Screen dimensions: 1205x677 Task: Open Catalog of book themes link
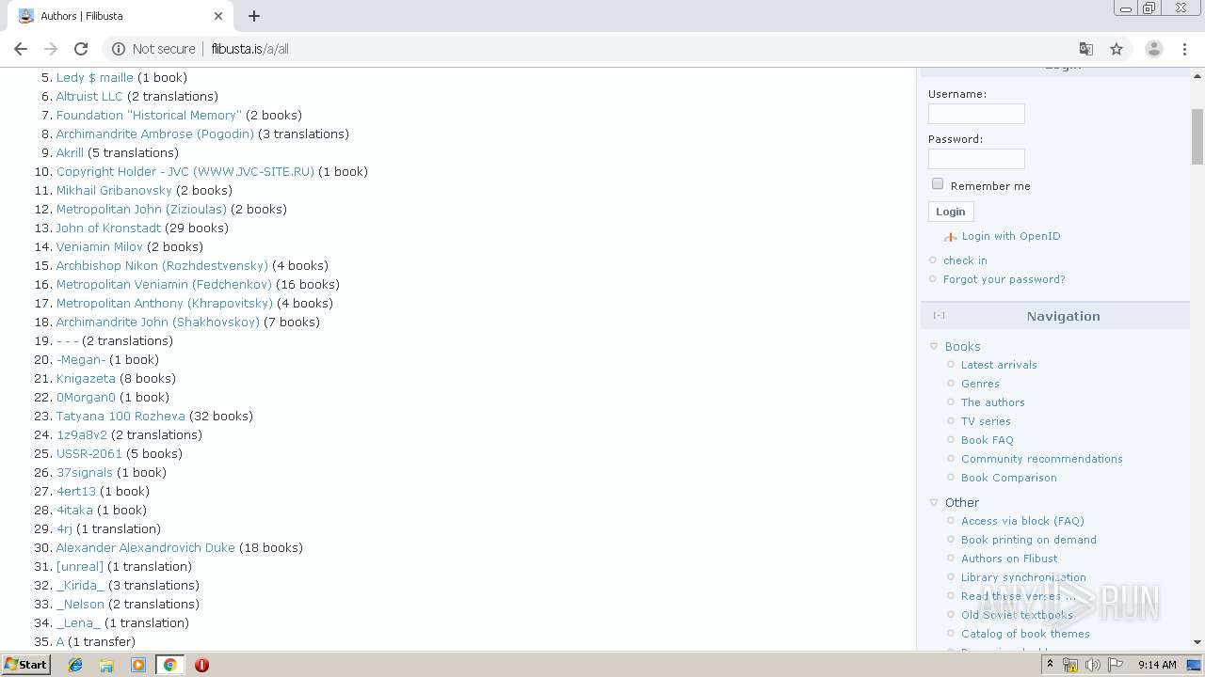[1025, 634]
